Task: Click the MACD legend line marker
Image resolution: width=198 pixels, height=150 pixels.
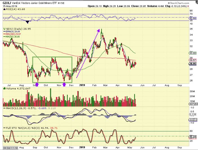Action: click(x=5, y=108)
